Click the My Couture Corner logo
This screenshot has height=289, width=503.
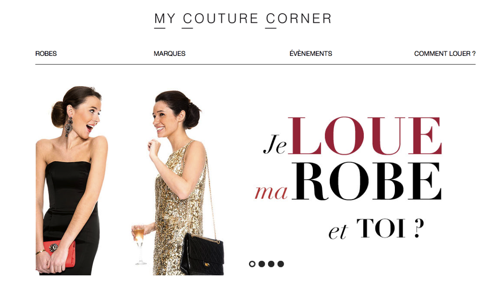(x=243, y=20)
